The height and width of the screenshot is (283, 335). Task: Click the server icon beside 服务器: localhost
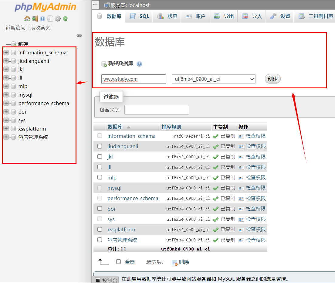click(107, 5)
